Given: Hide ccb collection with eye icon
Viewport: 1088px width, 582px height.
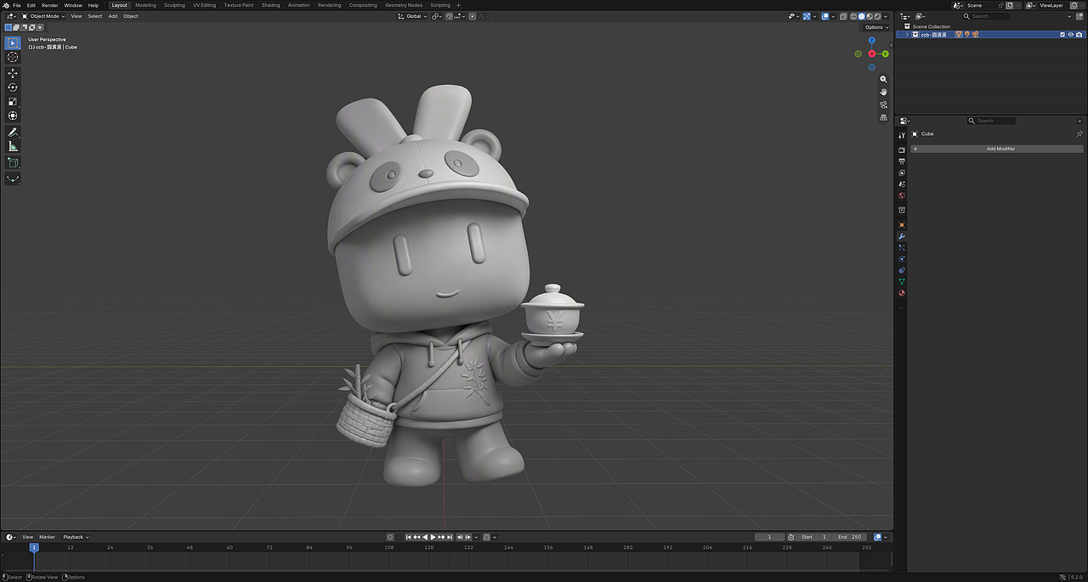Looking at the screenshot, I should [1070, 35].
